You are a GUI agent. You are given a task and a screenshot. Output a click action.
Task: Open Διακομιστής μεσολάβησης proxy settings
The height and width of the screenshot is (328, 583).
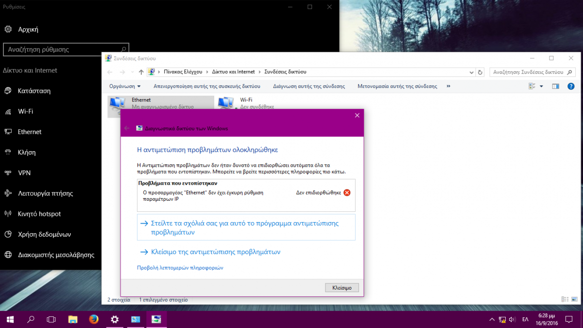[56, 255]
